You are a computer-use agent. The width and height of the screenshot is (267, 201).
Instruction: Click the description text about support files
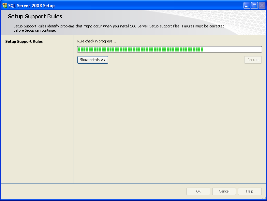tap(119, 28)
